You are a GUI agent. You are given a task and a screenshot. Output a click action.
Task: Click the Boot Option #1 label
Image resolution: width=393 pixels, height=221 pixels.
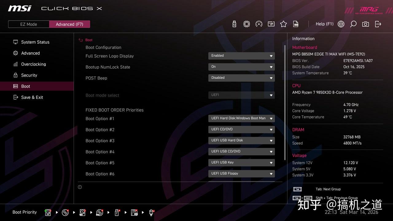(x=100, y=119)
